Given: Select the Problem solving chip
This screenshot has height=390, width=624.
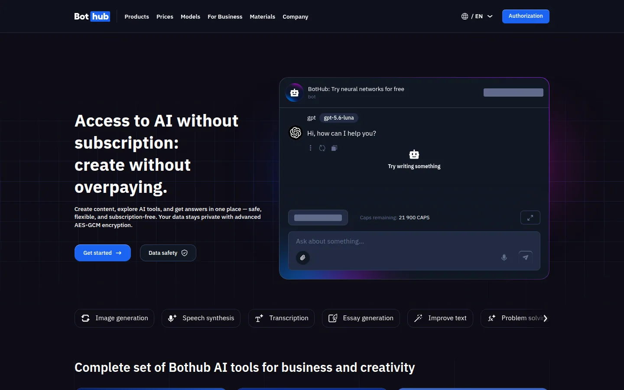Looking at the screenshot, I should pyautogui.click(x=515, y=318).
